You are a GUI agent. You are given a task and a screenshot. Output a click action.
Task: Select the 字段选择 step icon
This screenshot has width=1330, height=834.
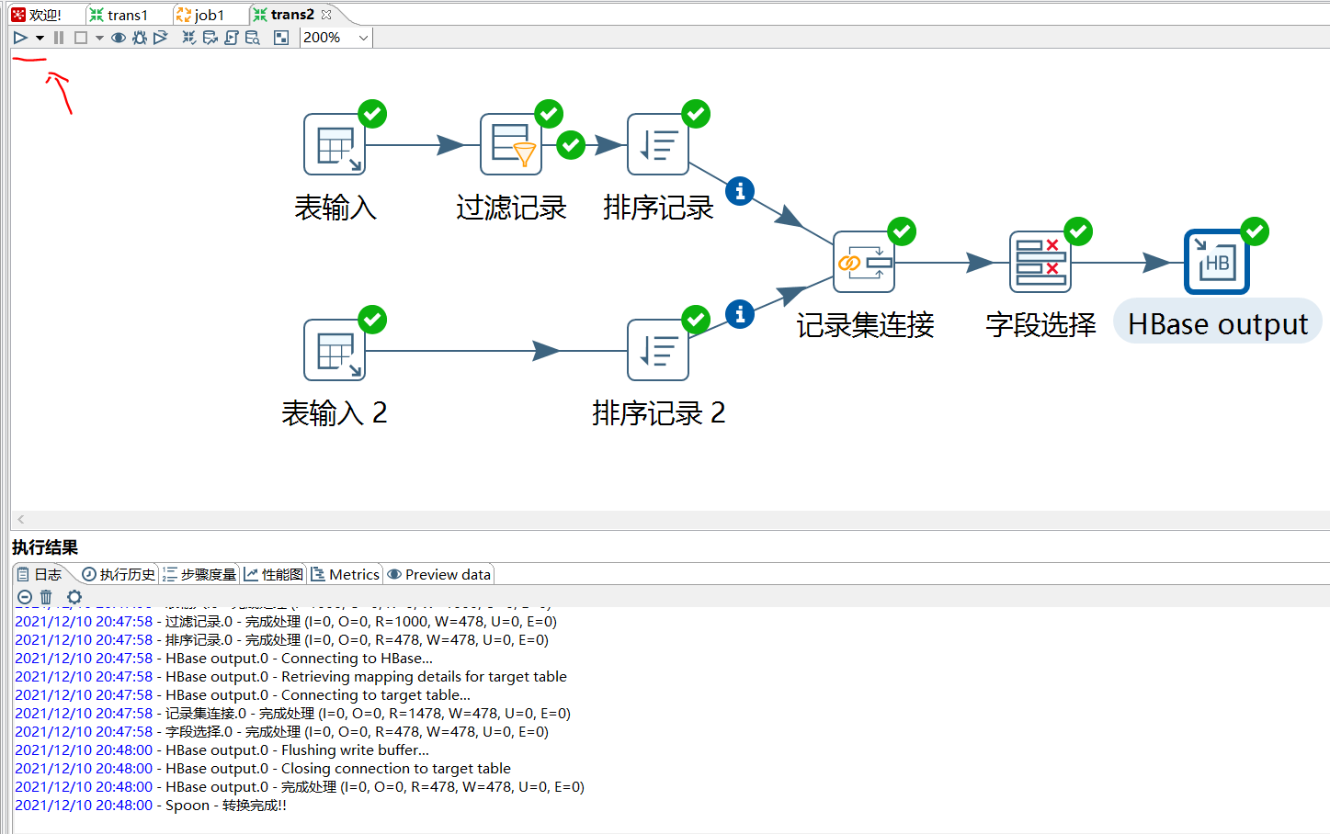(1040, 262)
